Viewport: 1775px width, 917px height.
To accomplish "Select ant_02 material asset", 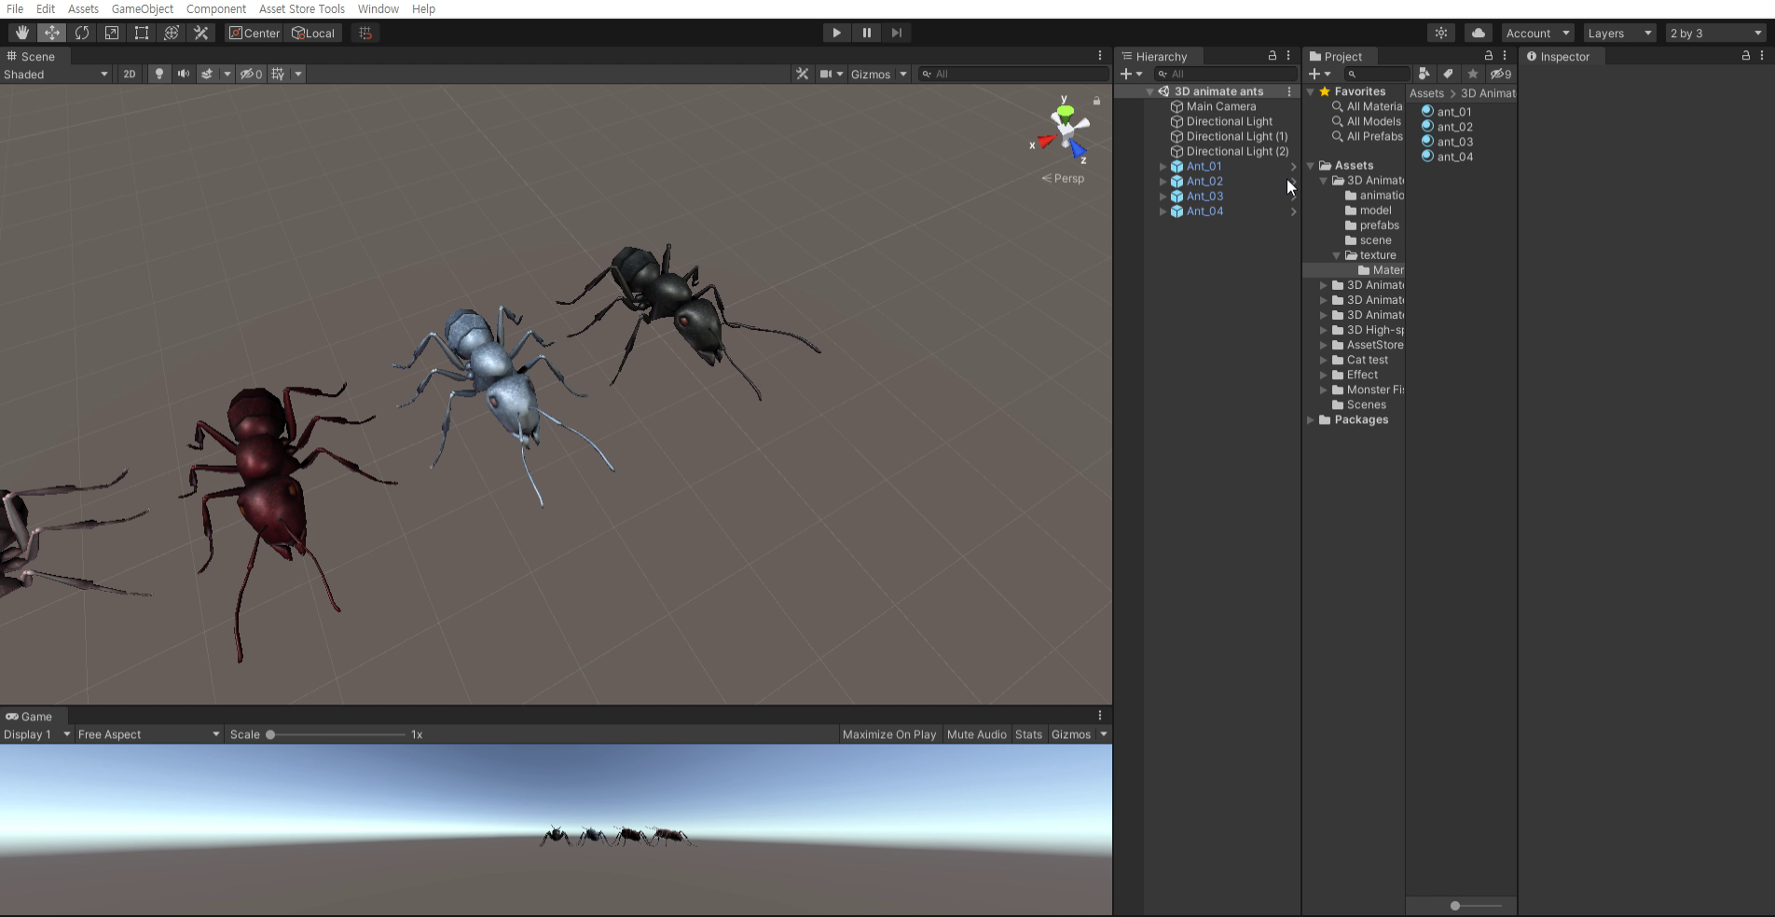I will (1454, 127).
